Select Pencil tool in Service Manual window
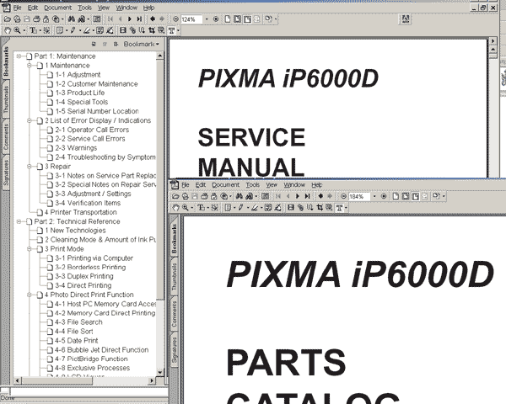Viewport: 506px width, 404px height. click(73, 30)
